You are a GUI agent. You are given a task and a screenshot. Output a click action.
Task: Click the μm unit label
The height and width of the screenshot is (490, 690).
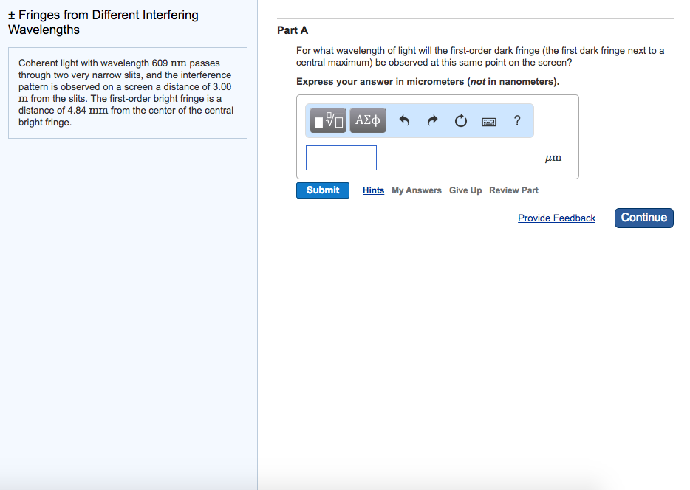coord(553,158)
